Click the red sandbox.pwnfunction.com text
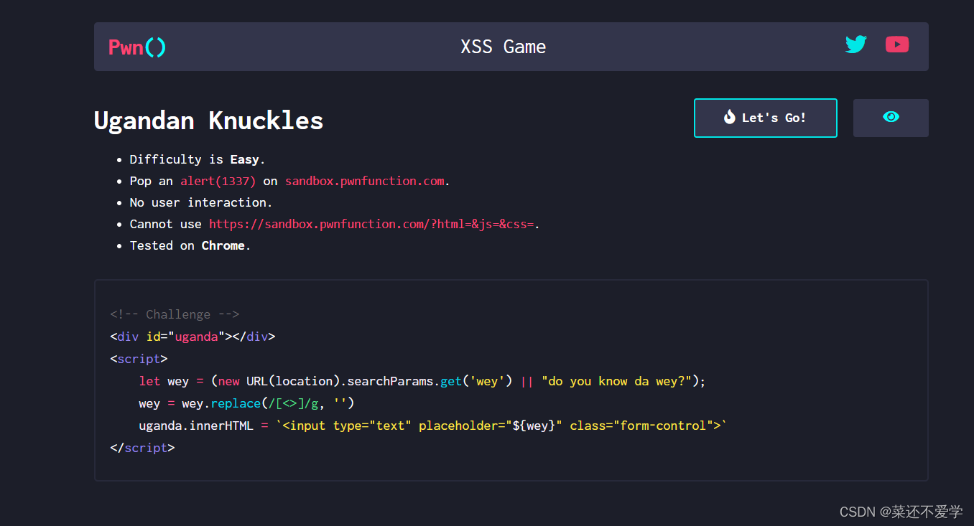Viewport: 974px width, 526px height. pyautogui.click(x=365, y=181)
